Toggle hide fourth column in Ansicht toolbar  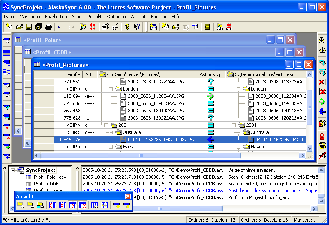pyautogui.click(x=83, y=205)
